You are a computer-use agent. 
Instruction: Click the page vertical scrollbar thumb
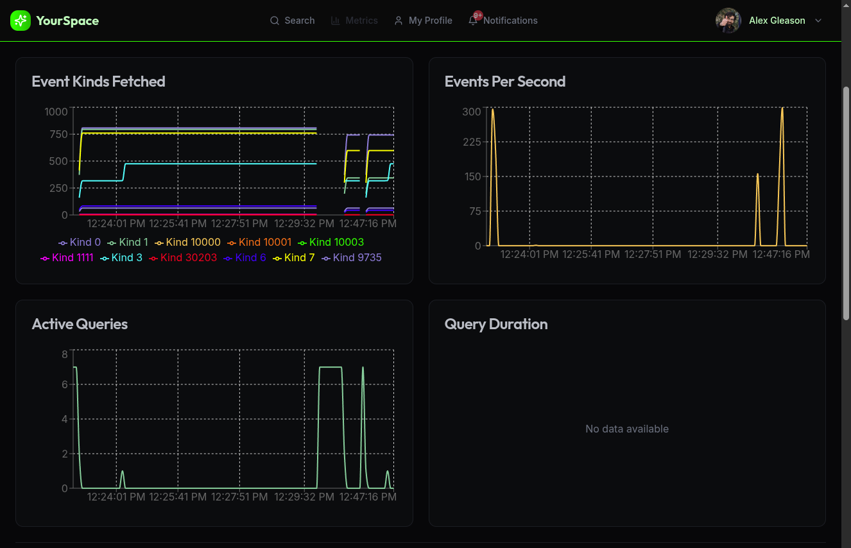click(x=846, y=202)
